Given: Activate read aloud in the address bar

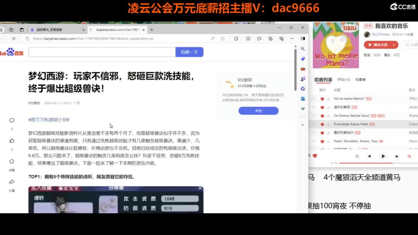Looking at the screenshot, I should pyautogui.click(x=212, y=38).
